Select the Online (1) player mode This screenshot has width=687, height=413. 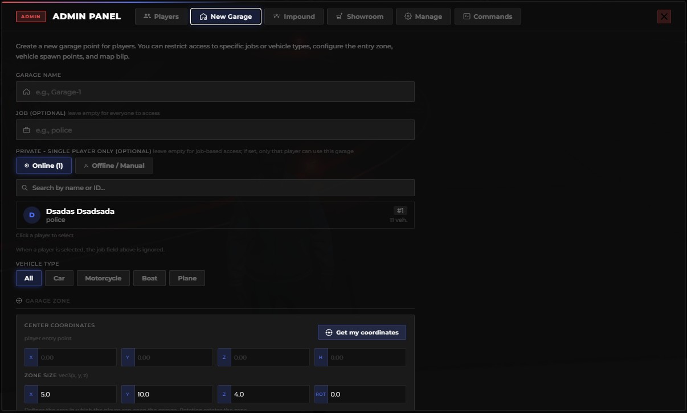[44, 166]
